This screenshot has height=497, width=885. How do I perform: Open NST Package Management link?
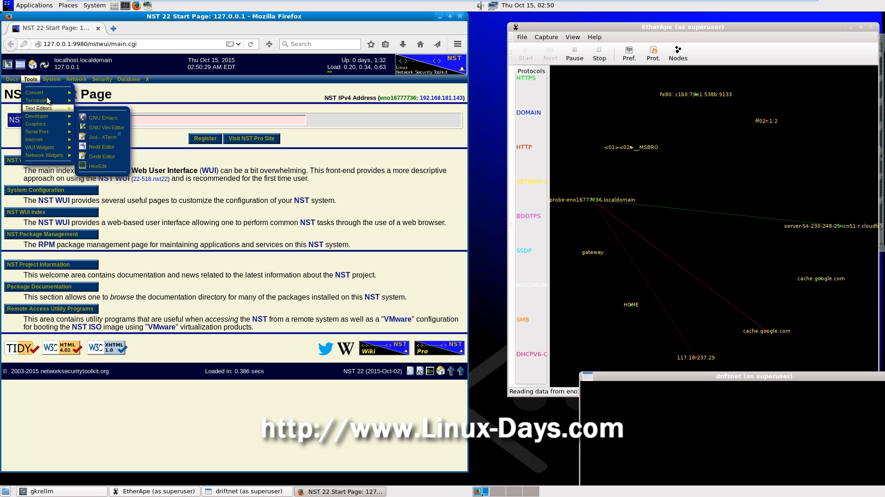[x=51, y=234]
